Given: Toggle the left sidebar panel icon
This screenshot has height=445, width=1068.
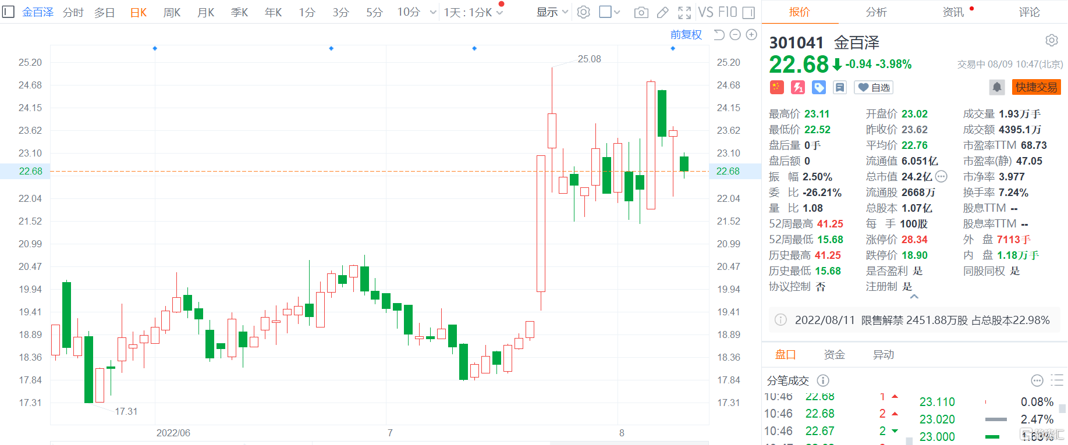Looking at the screenshot, I should (x=8, y=12).
